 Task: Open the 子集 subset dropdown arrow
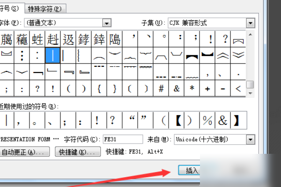click(x=251, y=23)
